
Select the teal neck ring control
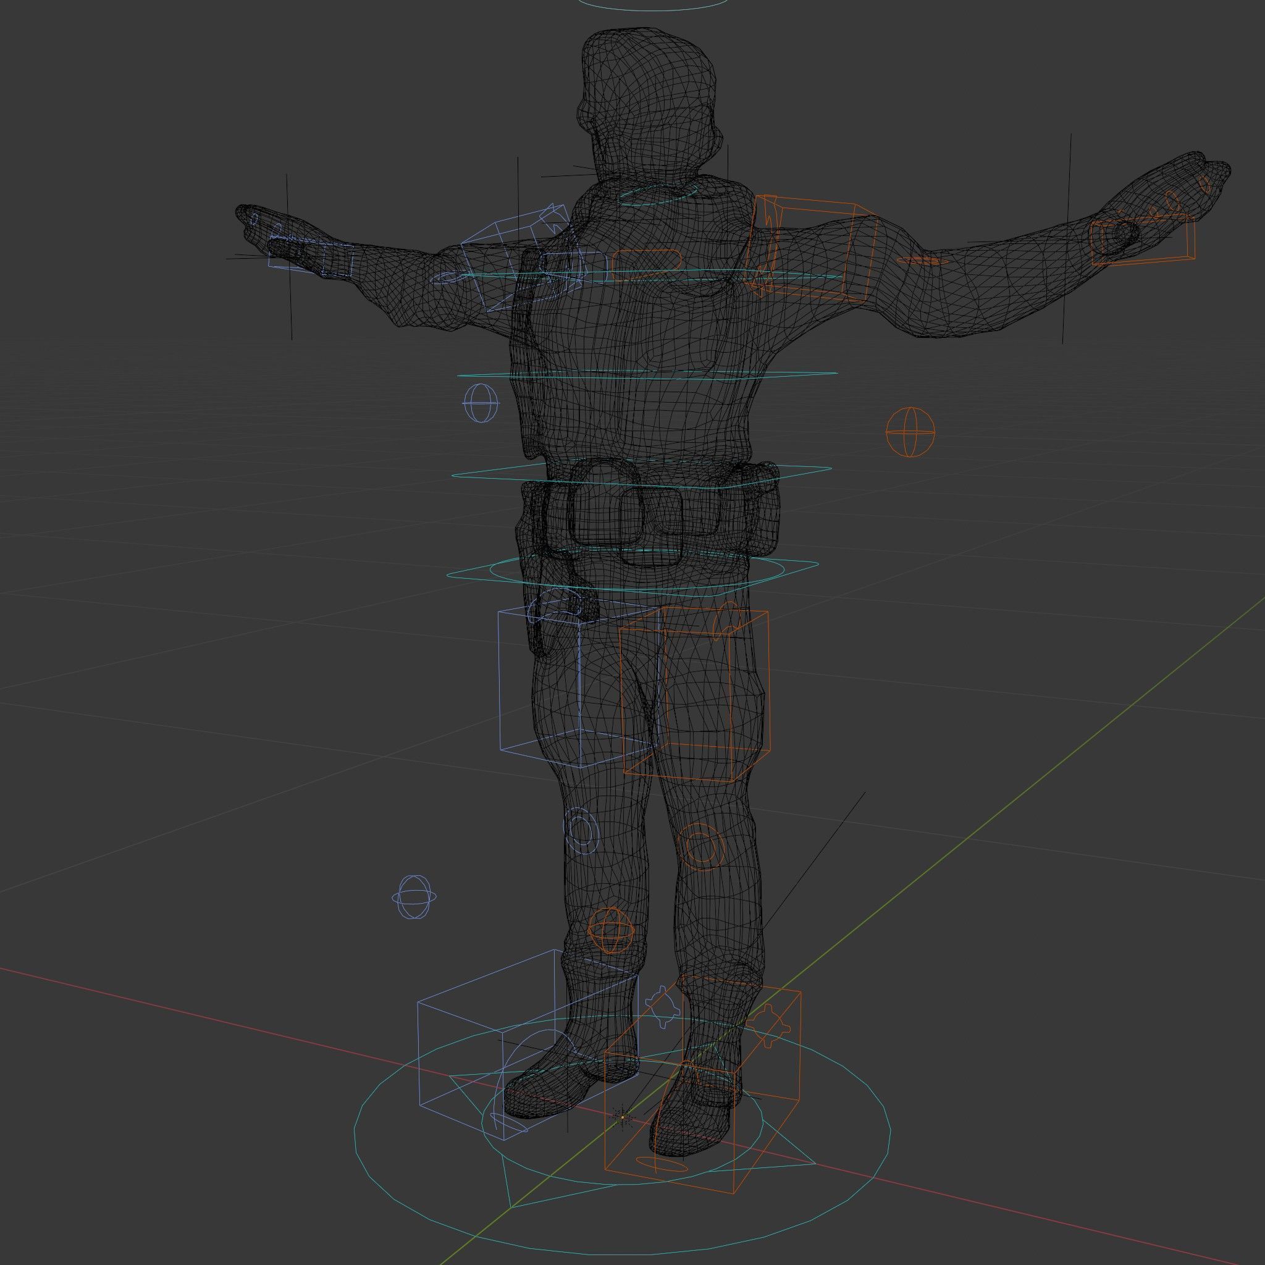click(657, 195)
